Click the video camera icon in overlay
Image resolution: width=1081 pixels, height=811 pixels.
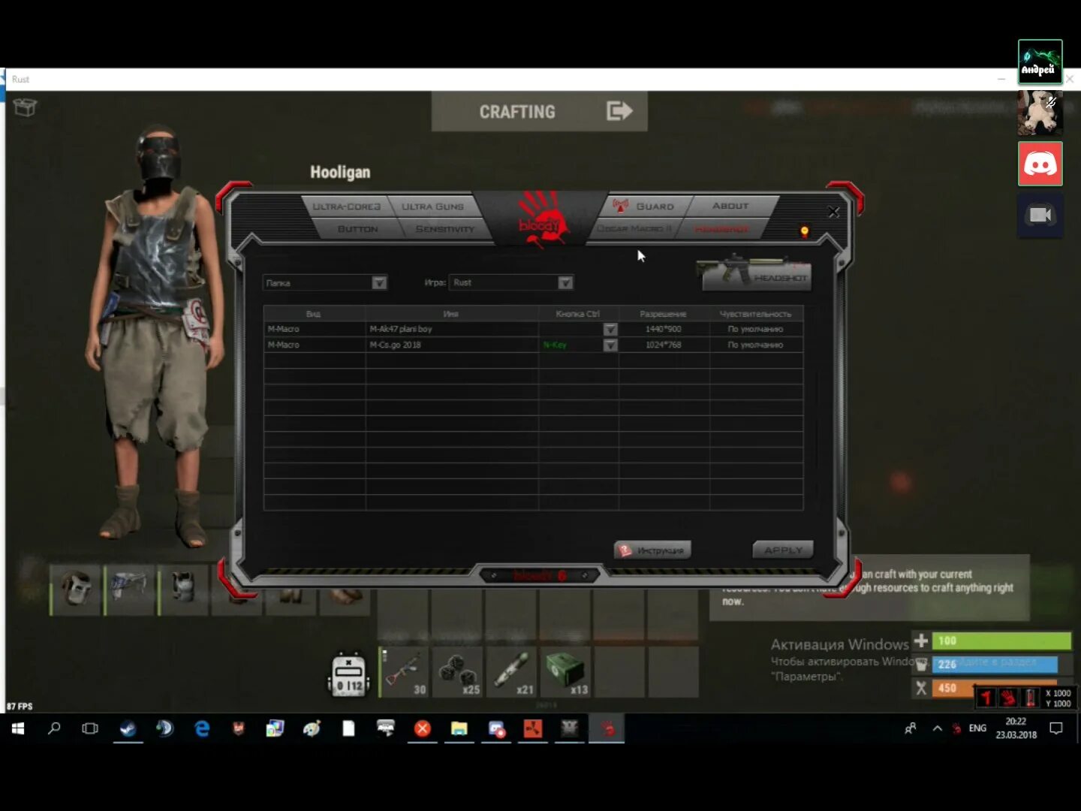1040,216
